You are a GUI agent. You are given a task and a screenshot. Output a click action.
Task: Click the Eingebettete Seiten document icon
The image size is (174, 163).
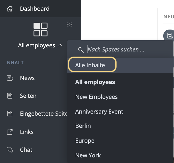[10, 114]
